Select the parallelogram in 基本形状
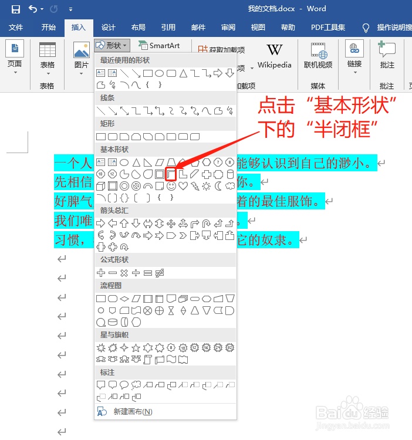 pyautogui.click(x=160, y=163)
